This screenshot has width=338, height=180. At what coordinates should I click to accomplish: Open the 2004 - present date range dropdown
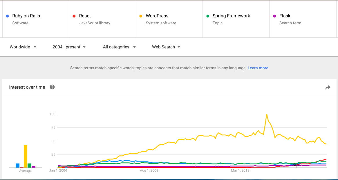point(69,47)
